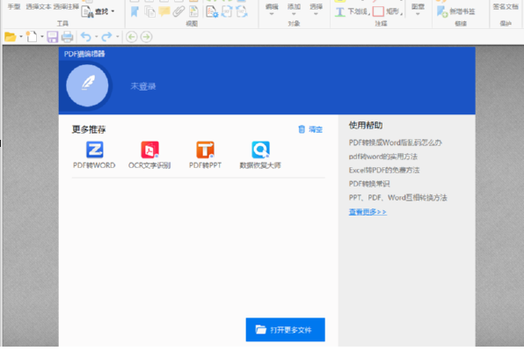Open the yellow comments bubble icon

164,11
